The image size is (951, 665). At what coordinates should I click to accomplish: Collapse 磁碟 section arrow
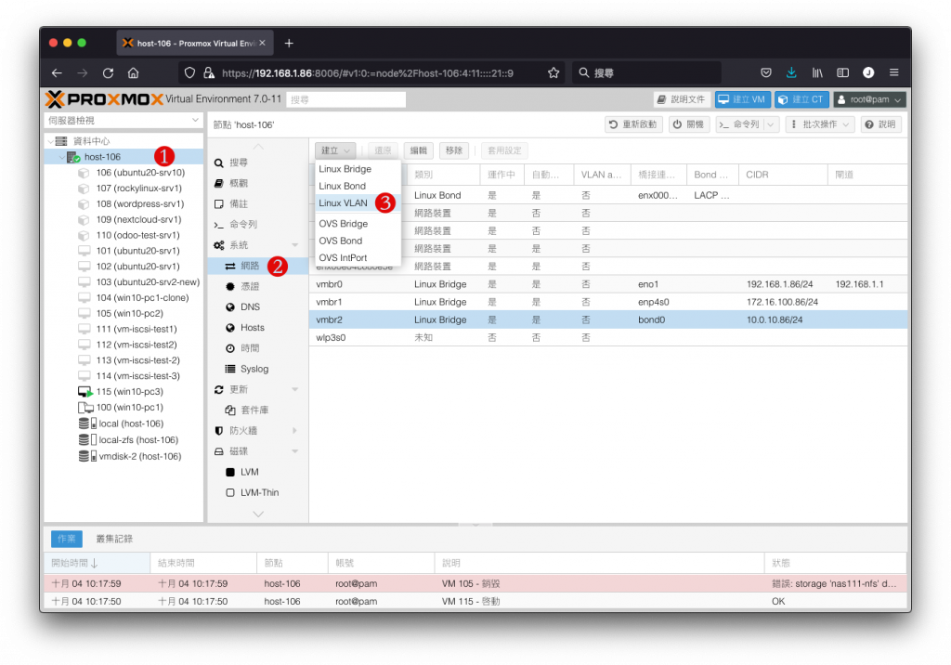coord(294,451)
